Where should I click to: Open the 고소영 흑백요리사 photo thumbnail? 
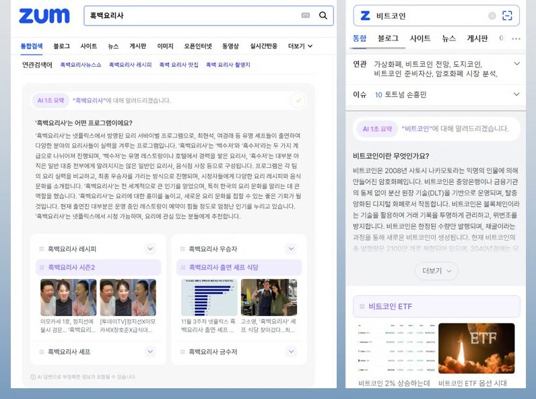pyautogui.click(x=269, y=297)
